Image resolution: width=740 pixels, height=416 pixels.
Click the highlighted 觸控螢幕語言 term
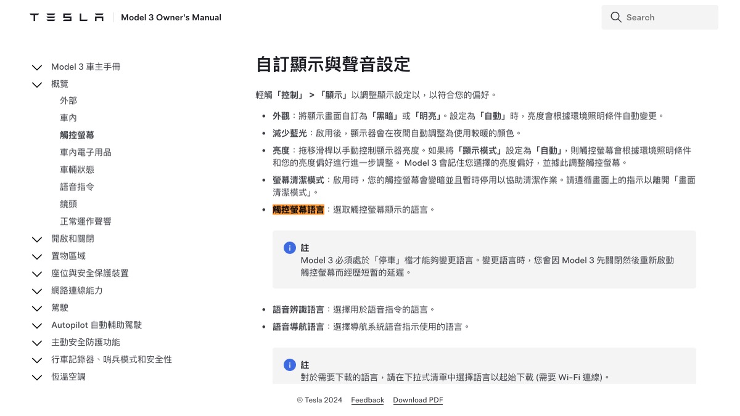click(298, 210)
